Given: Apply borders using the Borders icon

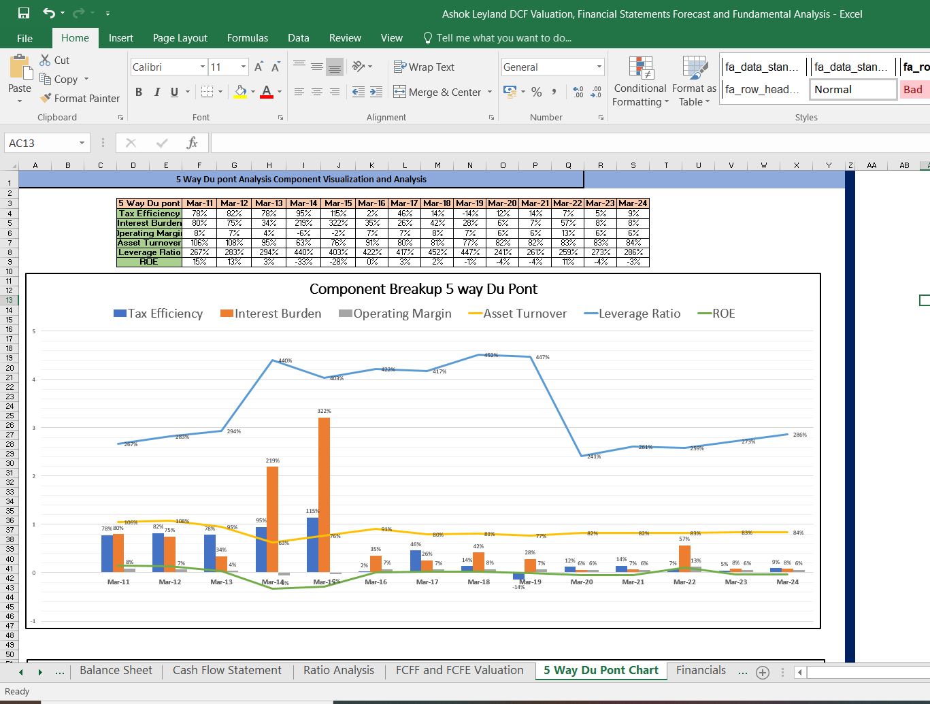Looking at the screenshot, I should point(207,92).
